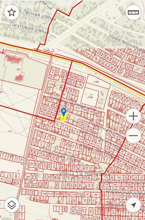Select parcel 1210

coord(51,194)
